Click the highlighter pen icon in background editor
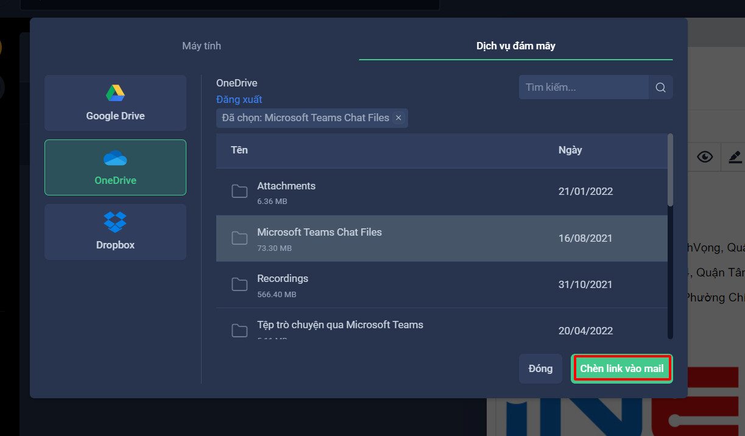Screen dimensions: 745x436 (735, 157)
